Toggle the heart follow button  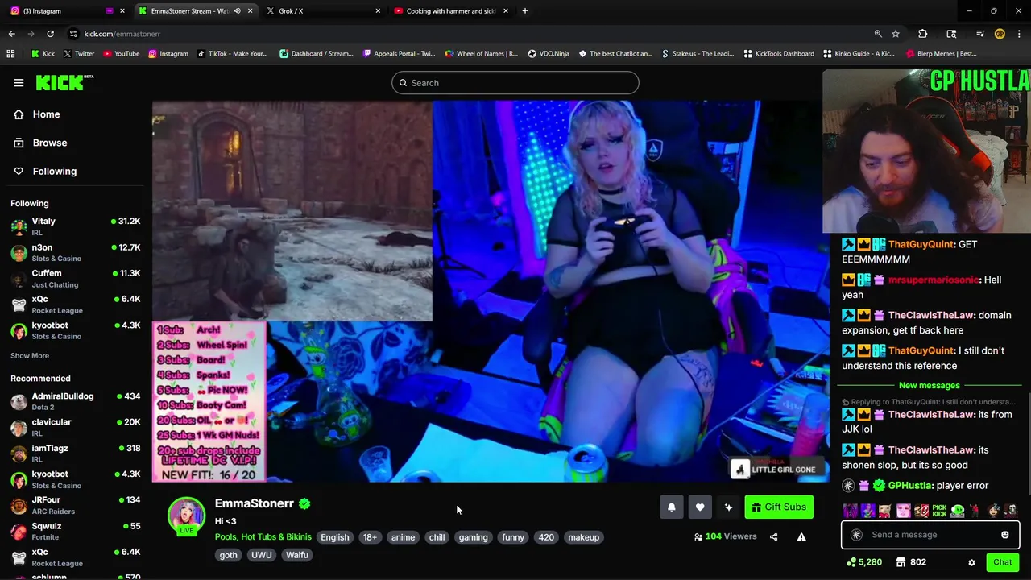(x=700, y=507)
